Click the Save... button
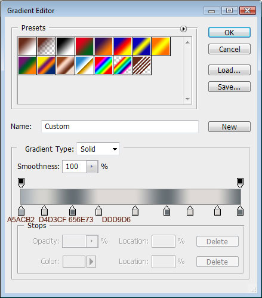Image resolution: width=262 pixels, height=298 pixels. pyautogui.click(x=229, y=87)
